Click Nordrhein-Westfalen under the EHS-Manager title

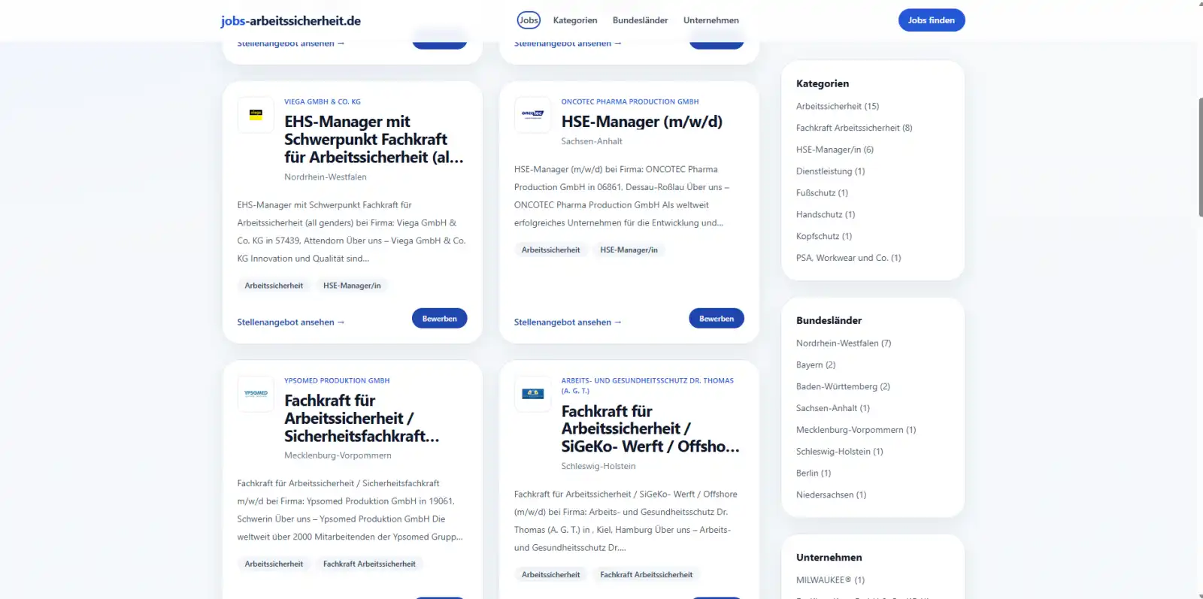tap(326, 177)
